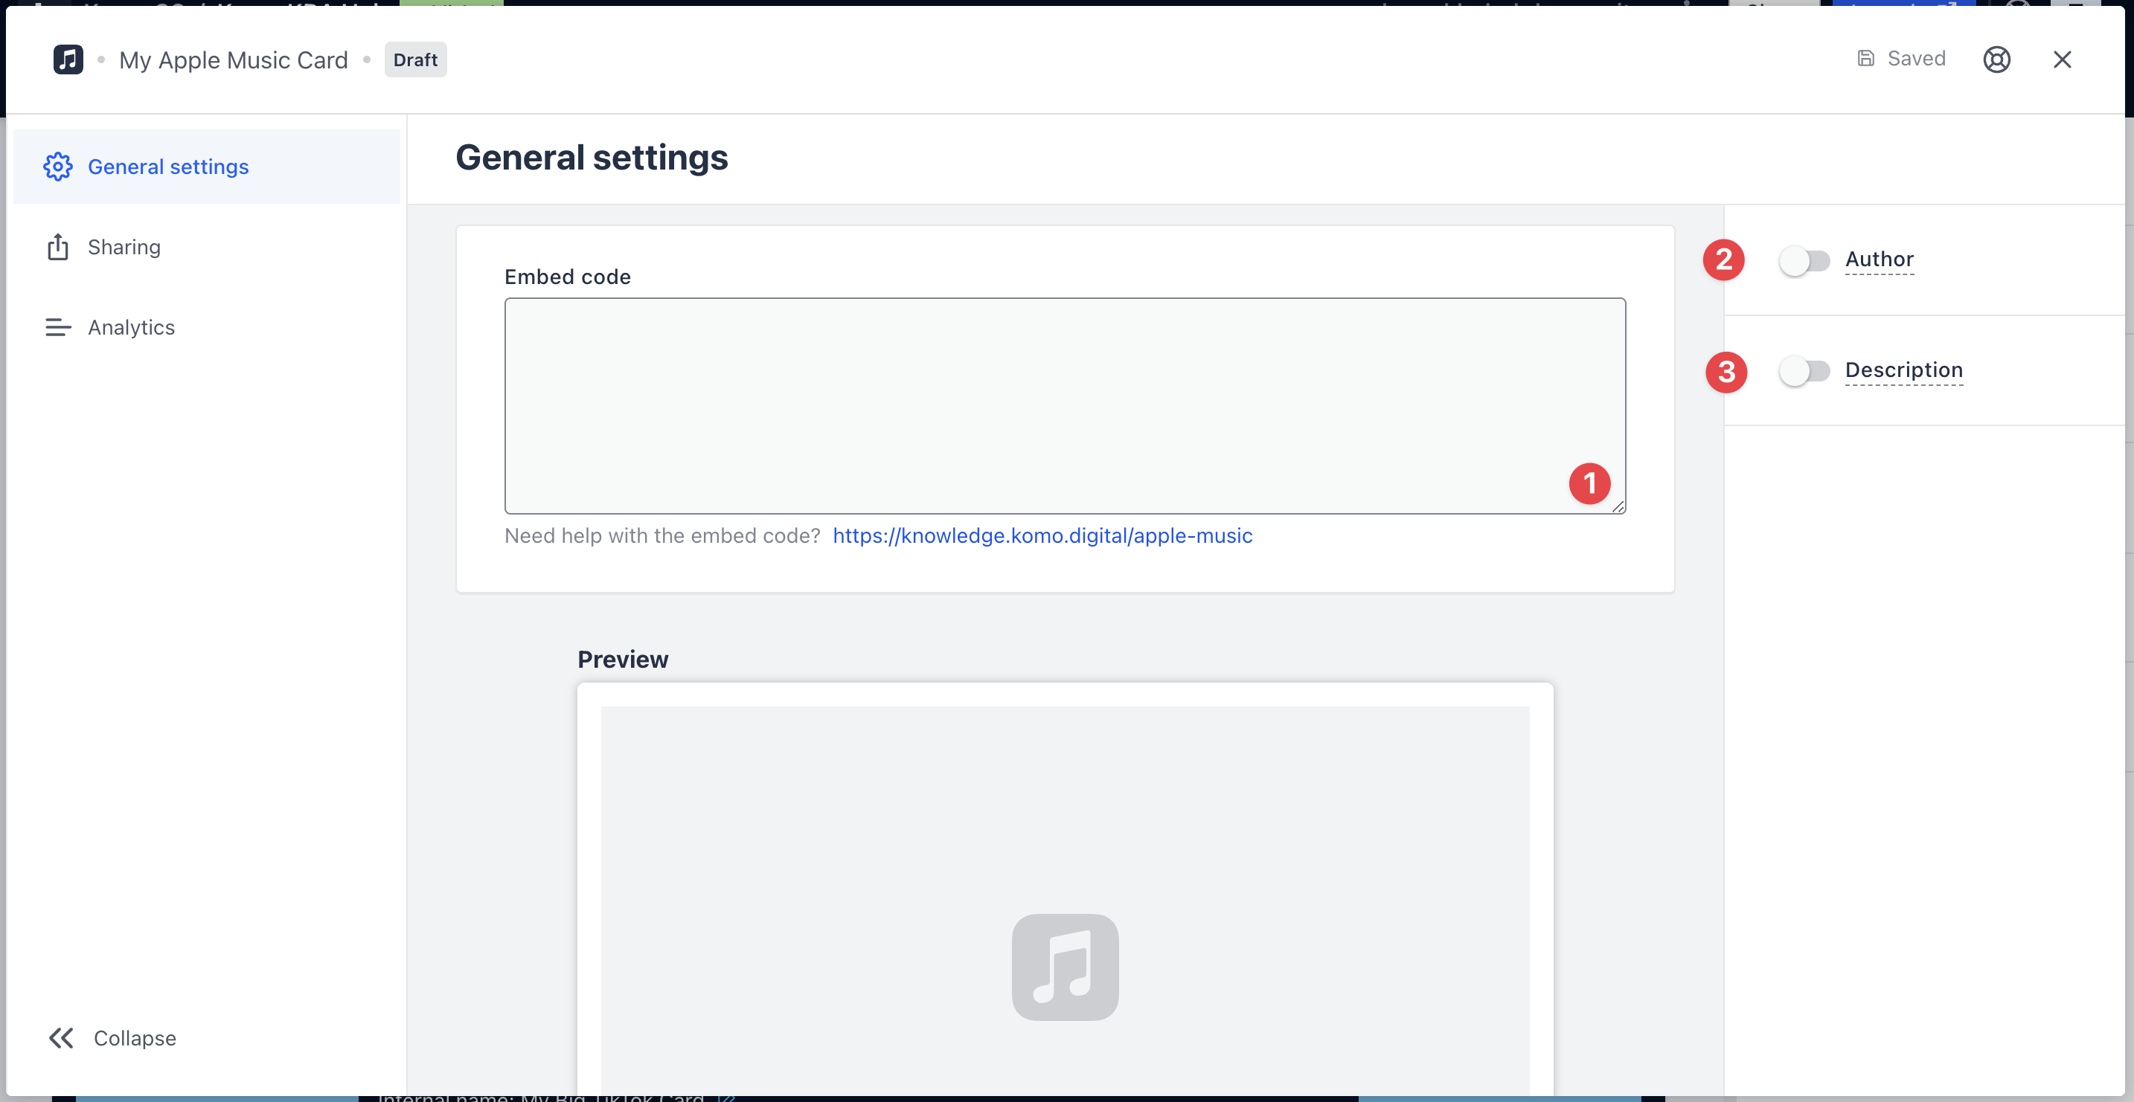Enable the Author toggle

[1804, 261]
